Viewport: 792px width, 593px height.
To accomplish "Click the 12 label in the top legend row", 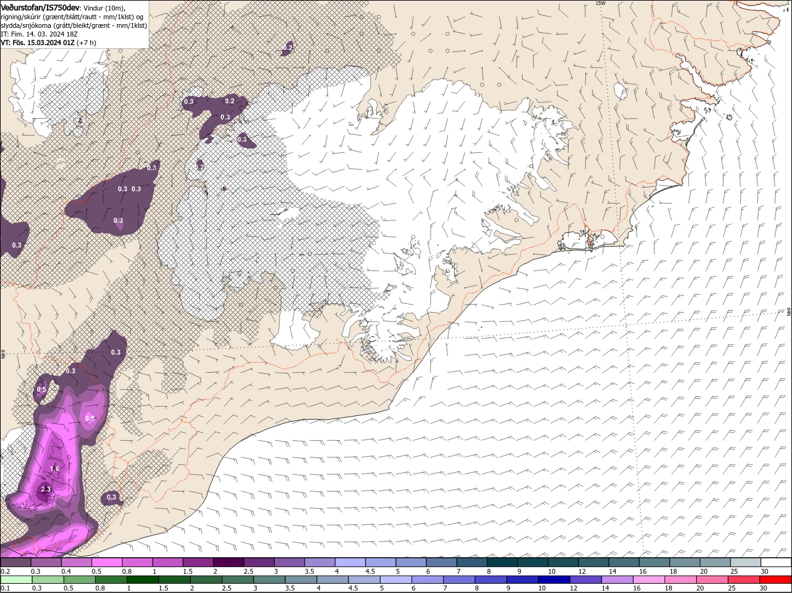I will tap(582, 571).
